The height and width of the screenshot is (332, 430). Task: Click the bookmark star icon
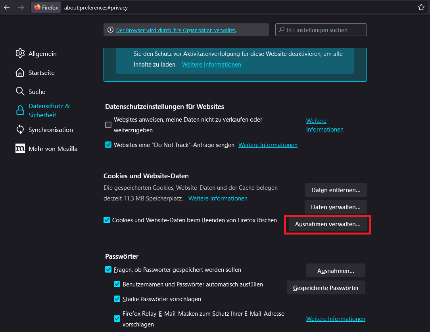421,8
